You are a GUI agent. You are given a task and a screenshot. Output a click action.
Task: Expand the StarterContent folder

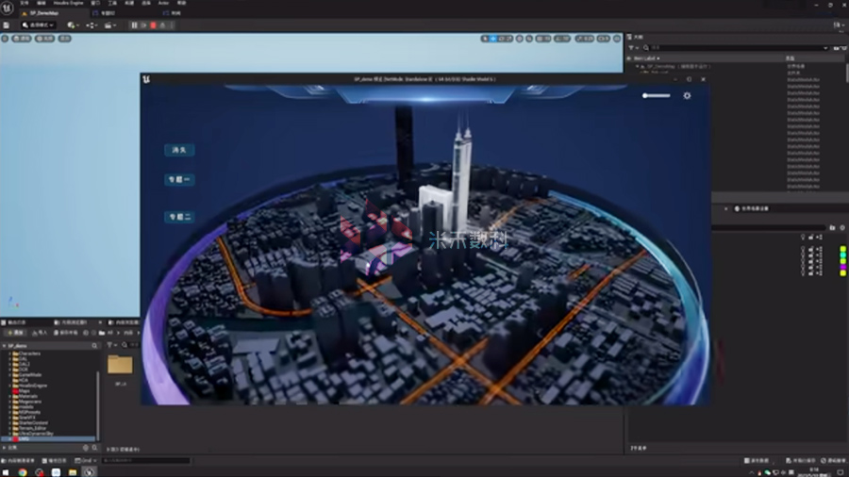[11, 421]
